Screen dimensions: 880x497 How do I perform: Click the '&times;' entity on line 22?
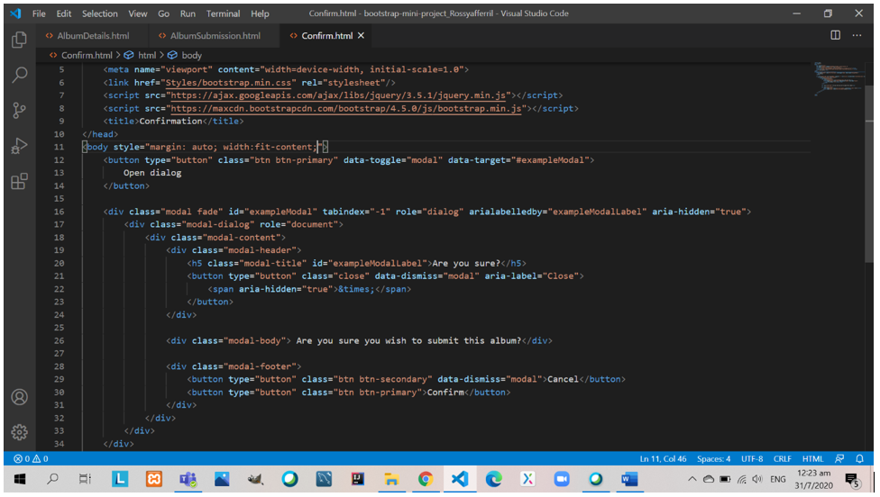click(356, 289)
